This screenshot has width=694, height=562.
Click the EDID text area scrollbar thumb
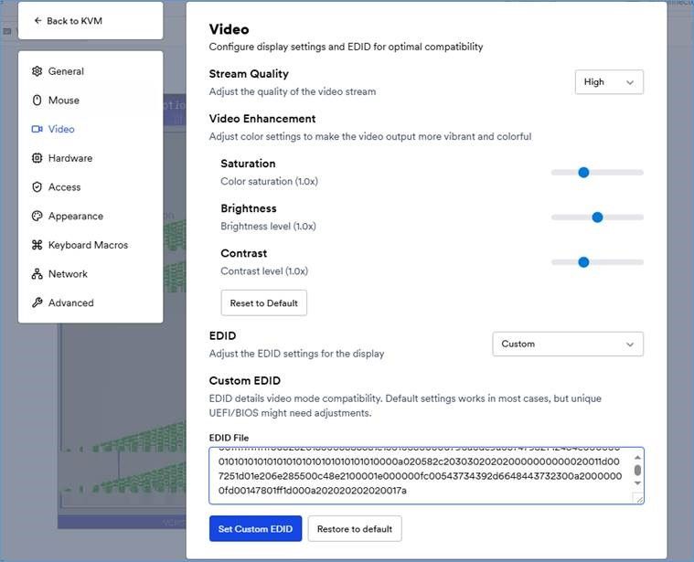point(637,470)
